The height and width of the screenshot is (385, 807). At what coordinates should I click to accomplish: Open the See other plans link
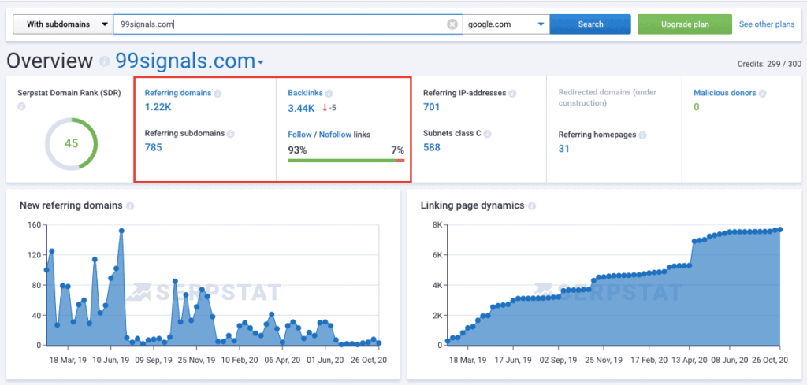767,24
